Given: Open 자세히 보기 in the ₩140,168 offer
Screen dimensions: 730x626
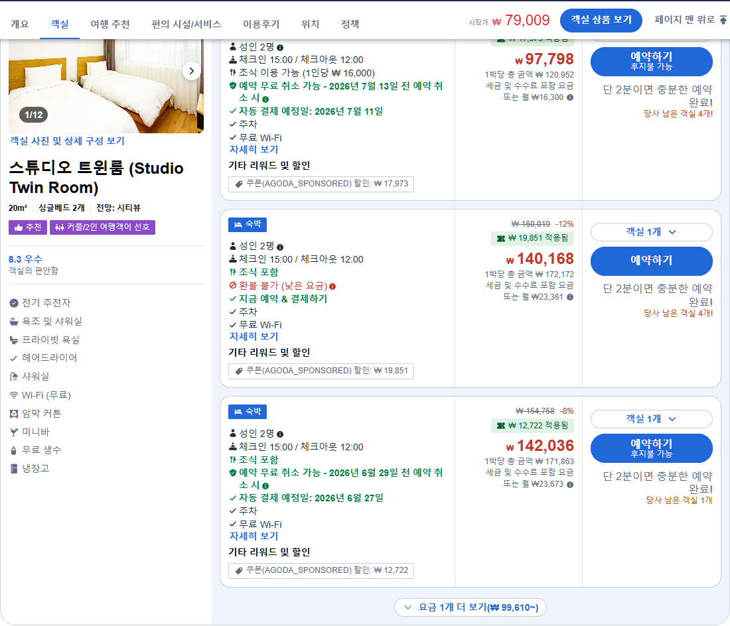Looking at the screenshot, I should pyautogui.click(x=254, y=337).
